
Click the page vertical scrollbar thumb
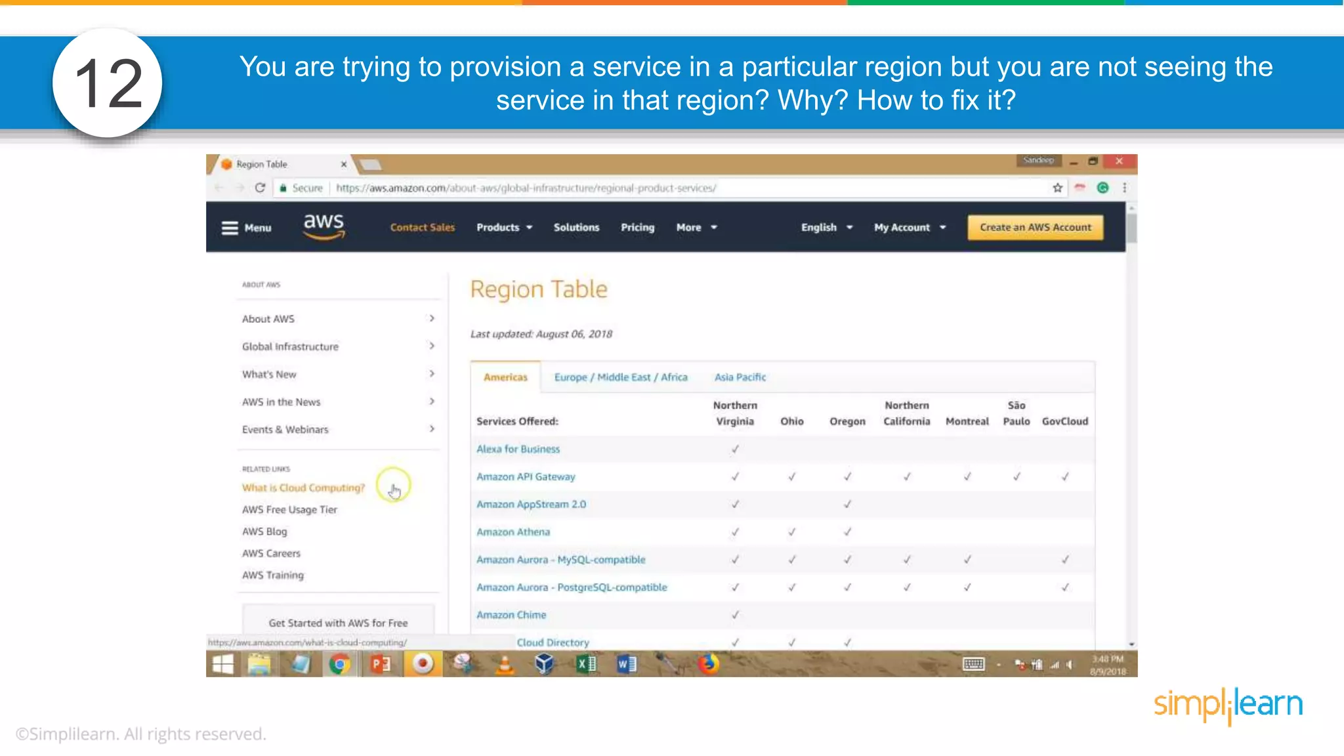1131,227
